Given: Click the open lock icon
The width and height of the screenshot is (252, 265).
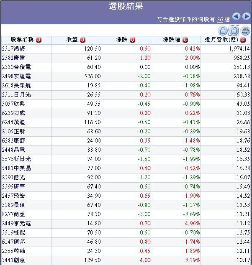Looking at the screenshot, I should pos(234,31).
